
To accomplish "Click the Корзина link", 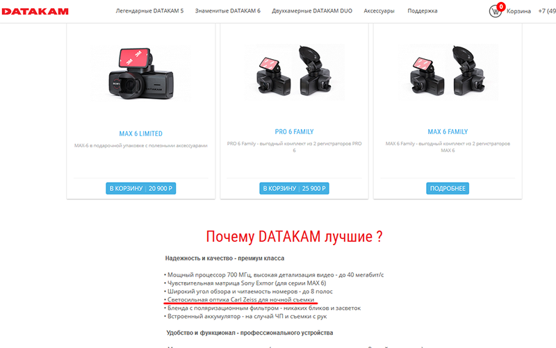I will tap(518, 11).
